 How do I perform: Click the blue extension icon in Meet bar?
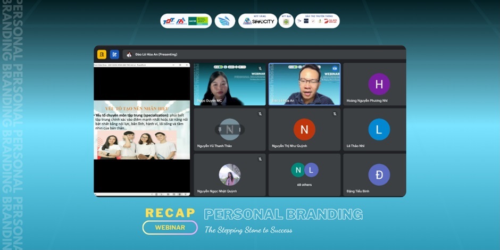(x=114, y=55)
